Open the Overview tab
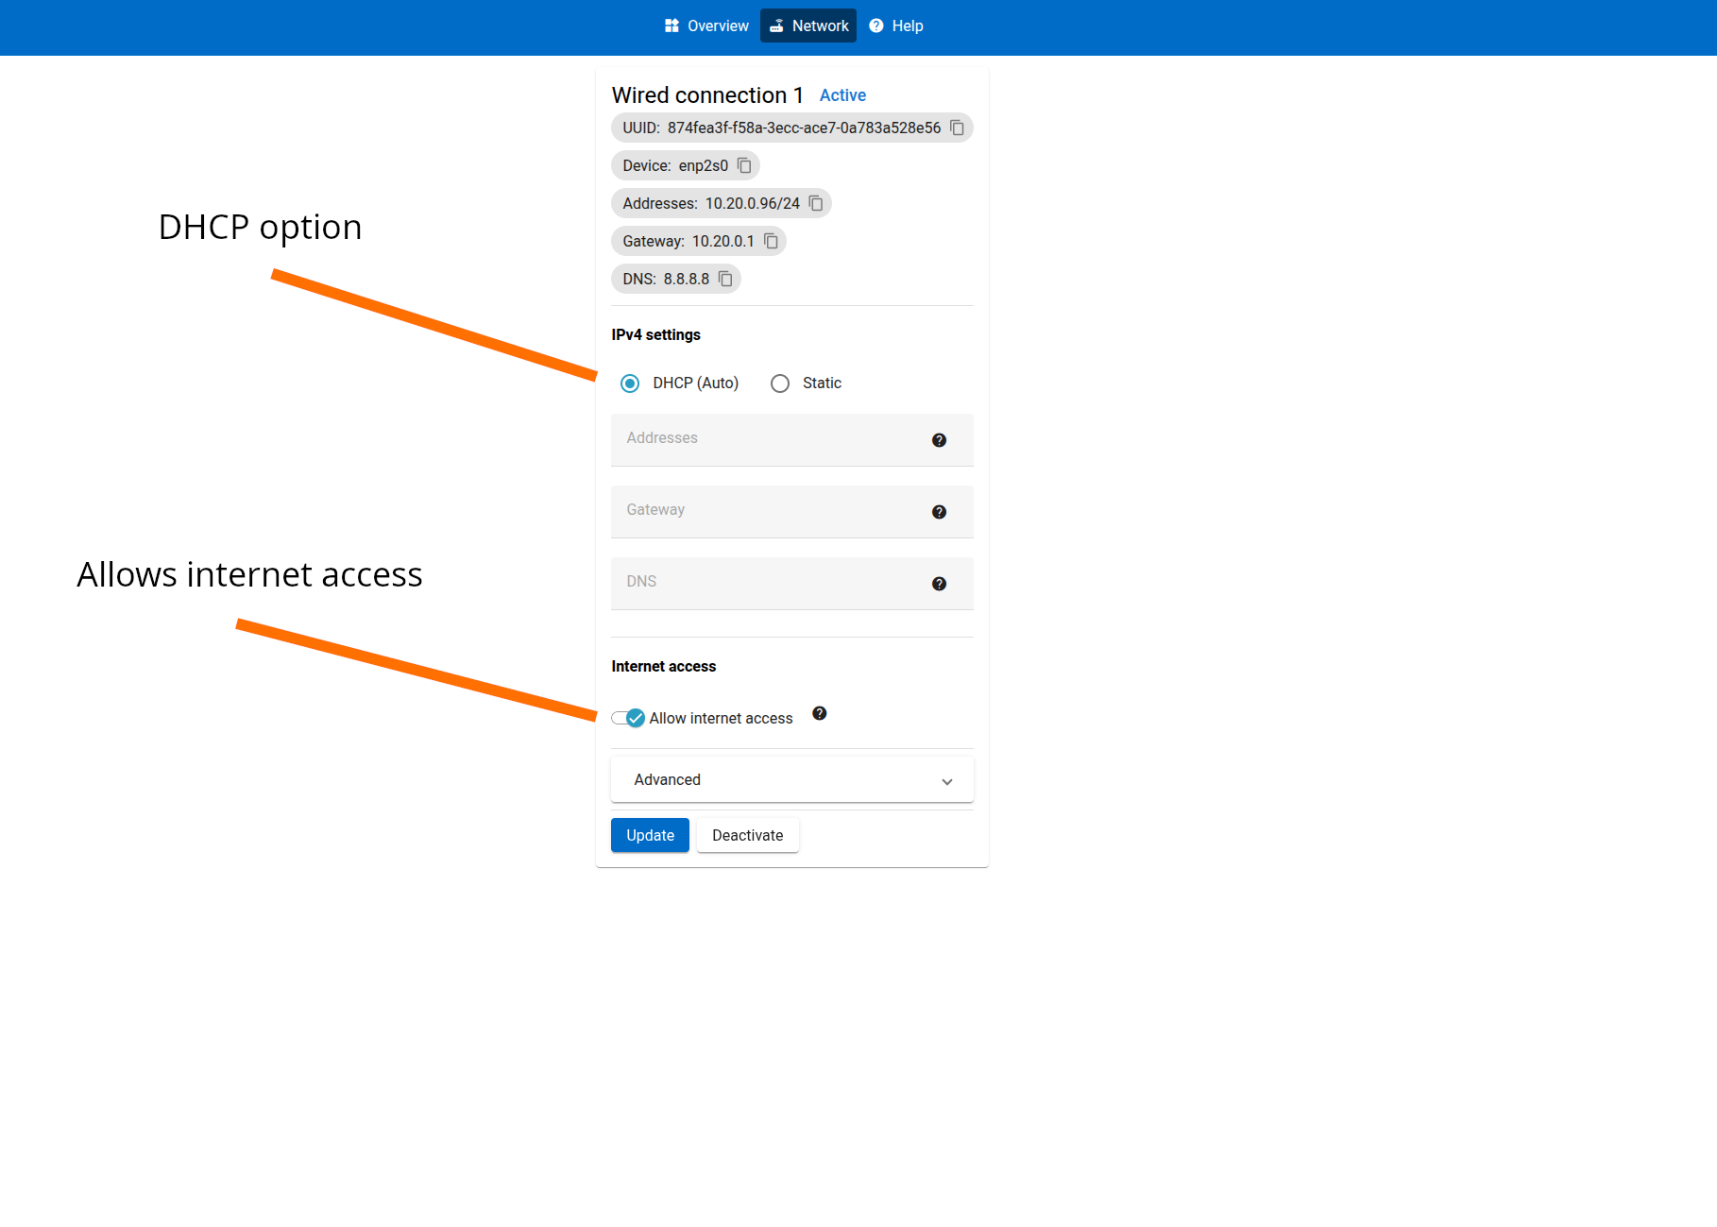This screenshot has height=1227, width=1717. 706,26
